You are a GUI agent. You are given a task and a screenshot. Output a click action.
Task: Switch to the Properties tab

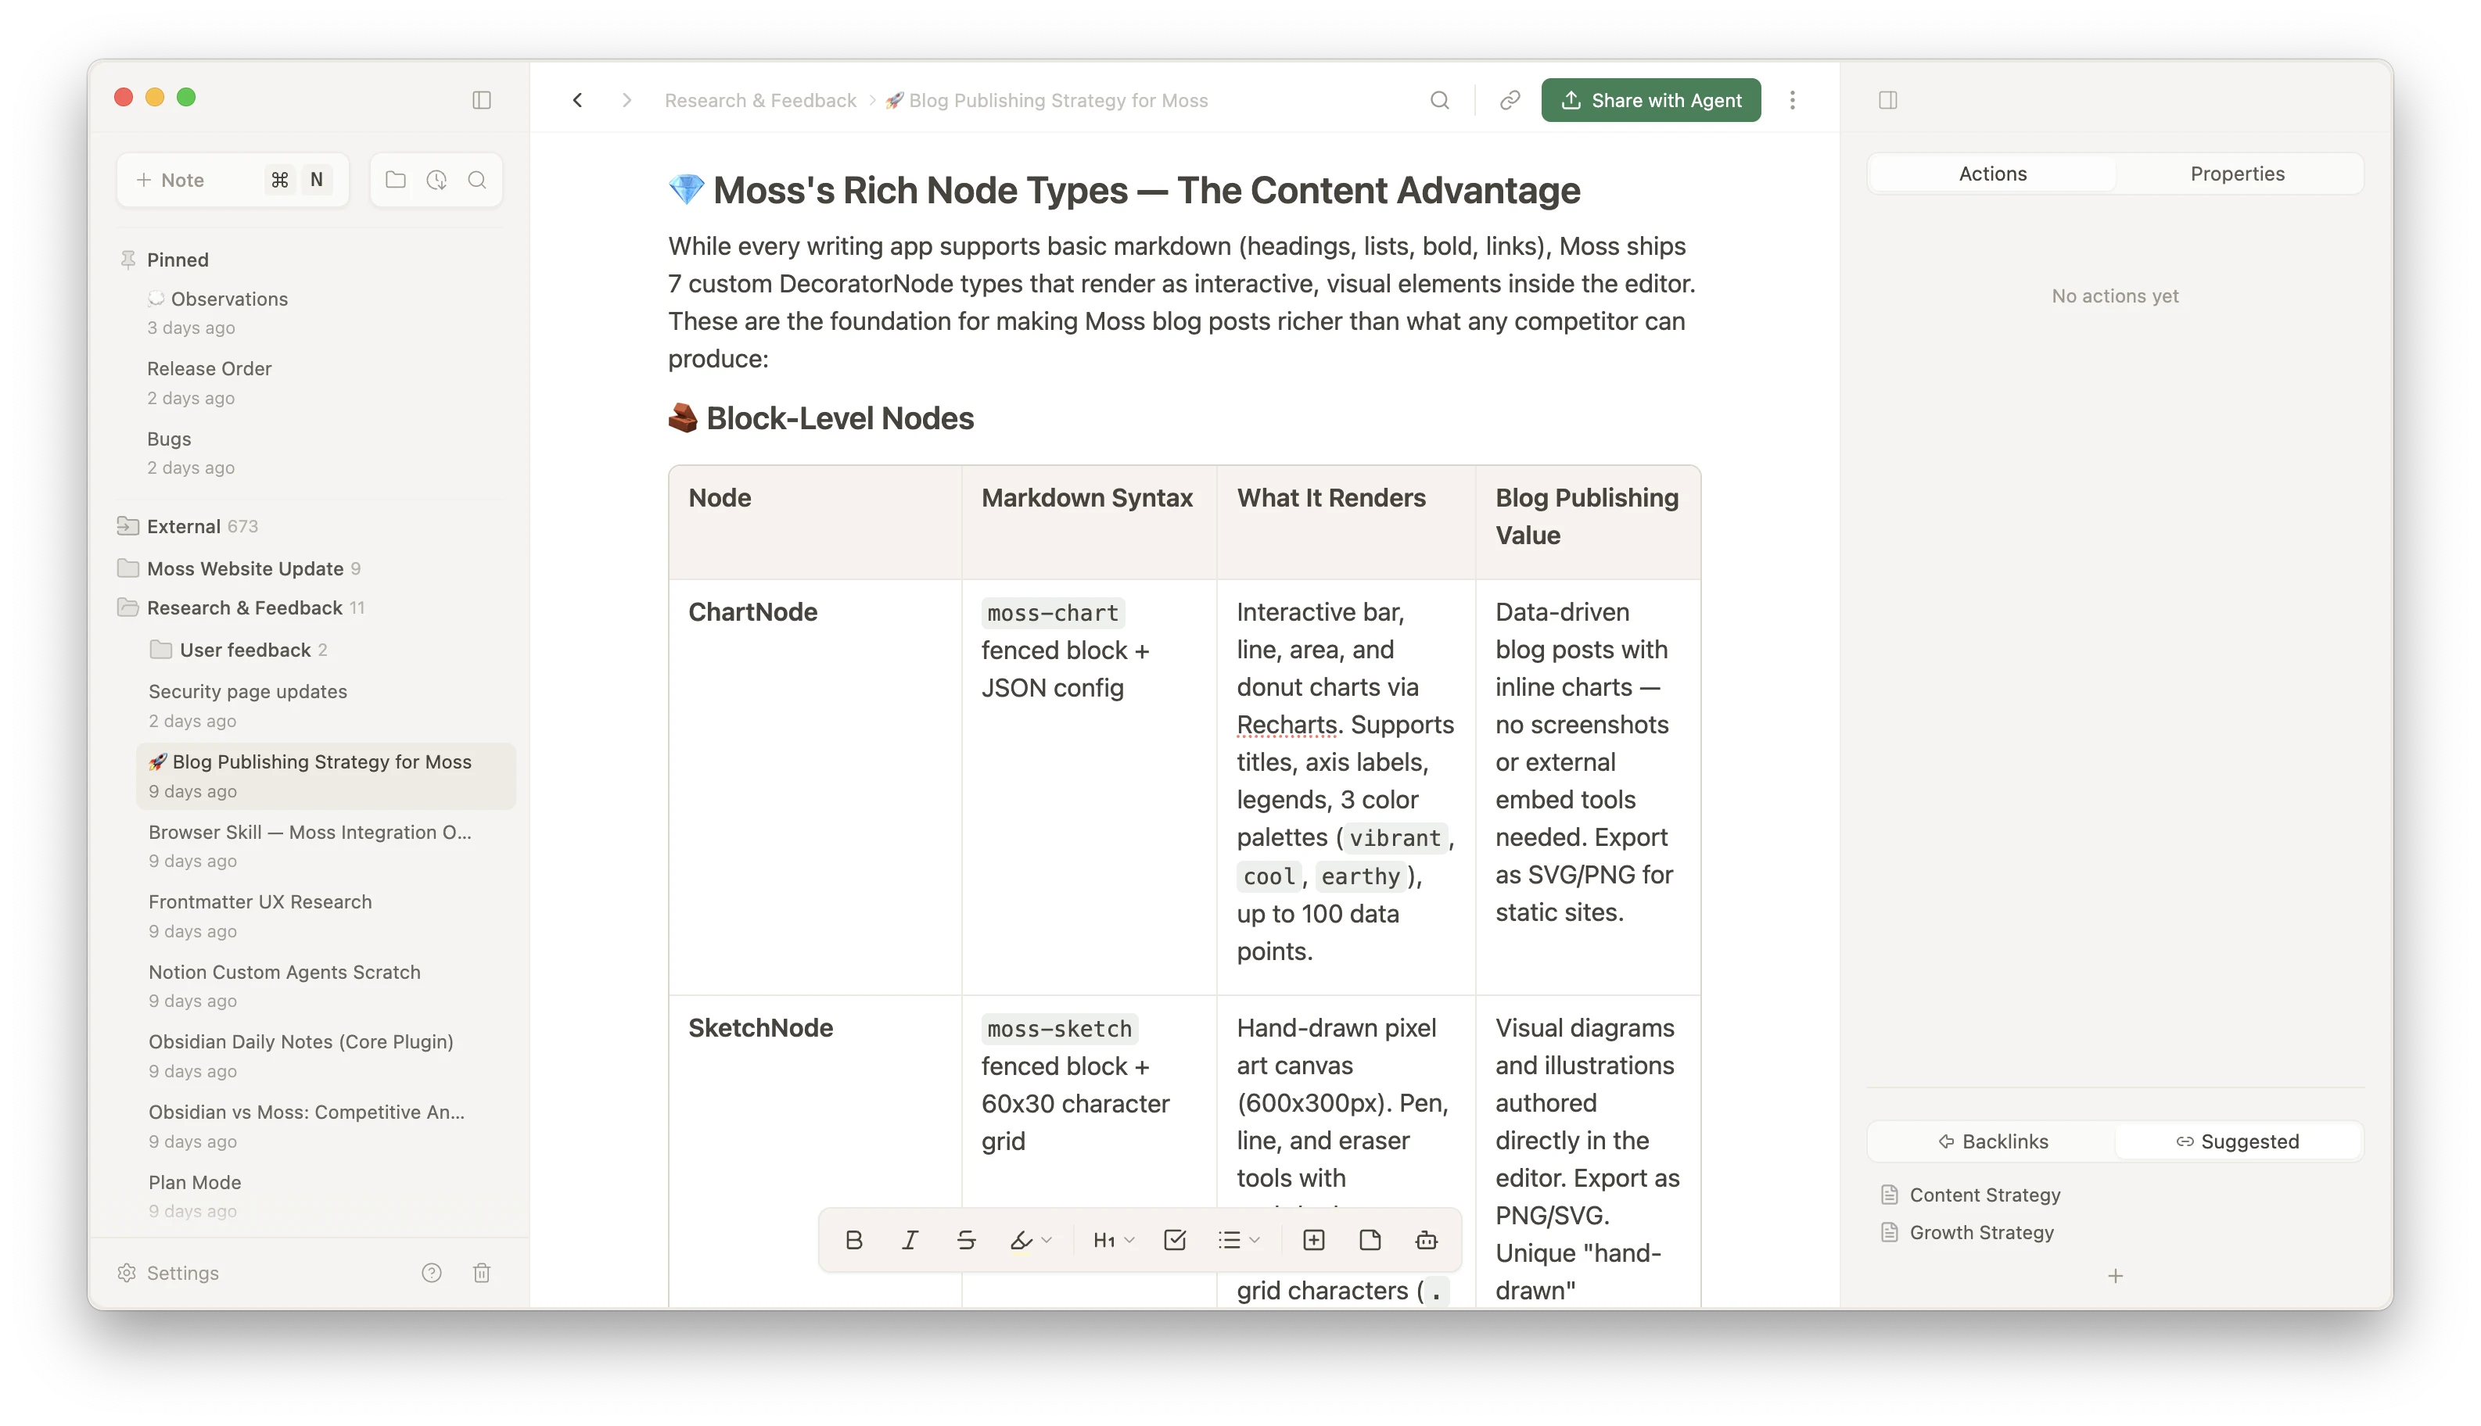click(2237, 174)
